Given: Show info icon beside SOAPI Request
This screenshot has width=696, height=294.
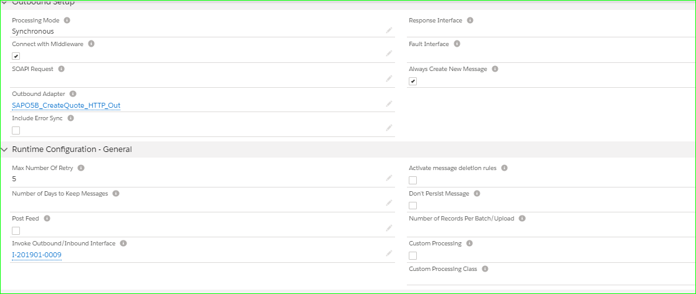Looking at the screenshot, I should click(x=61, y=69).
